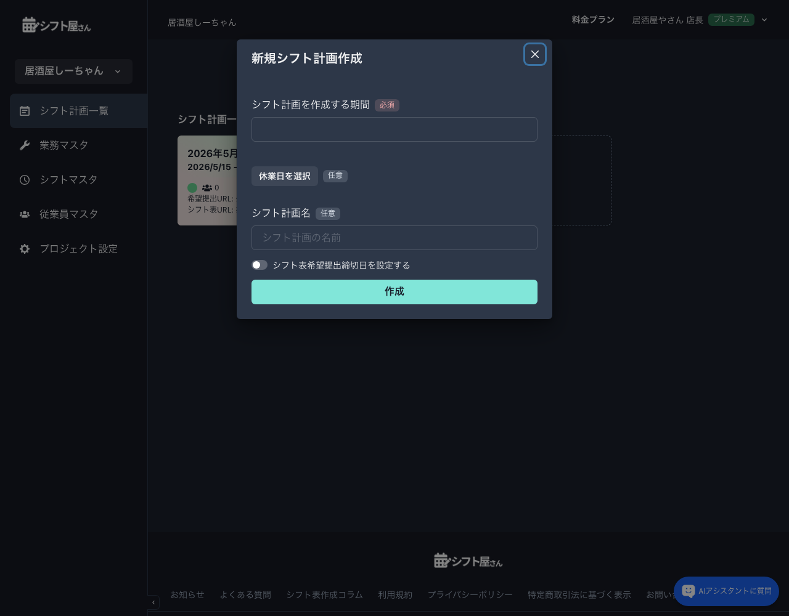Click the 休業日を選択 button

pyautogui.click(x=284, y=176)
